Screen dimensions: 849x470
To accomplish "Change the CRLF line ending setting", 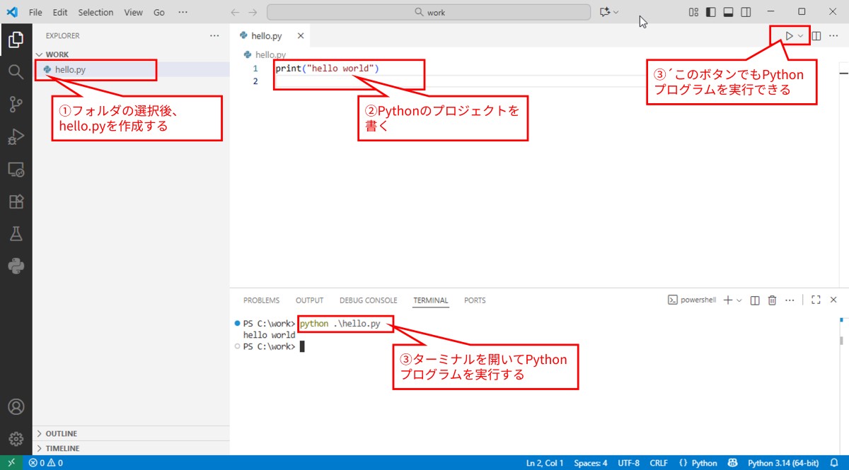I will tap(658, 463).
